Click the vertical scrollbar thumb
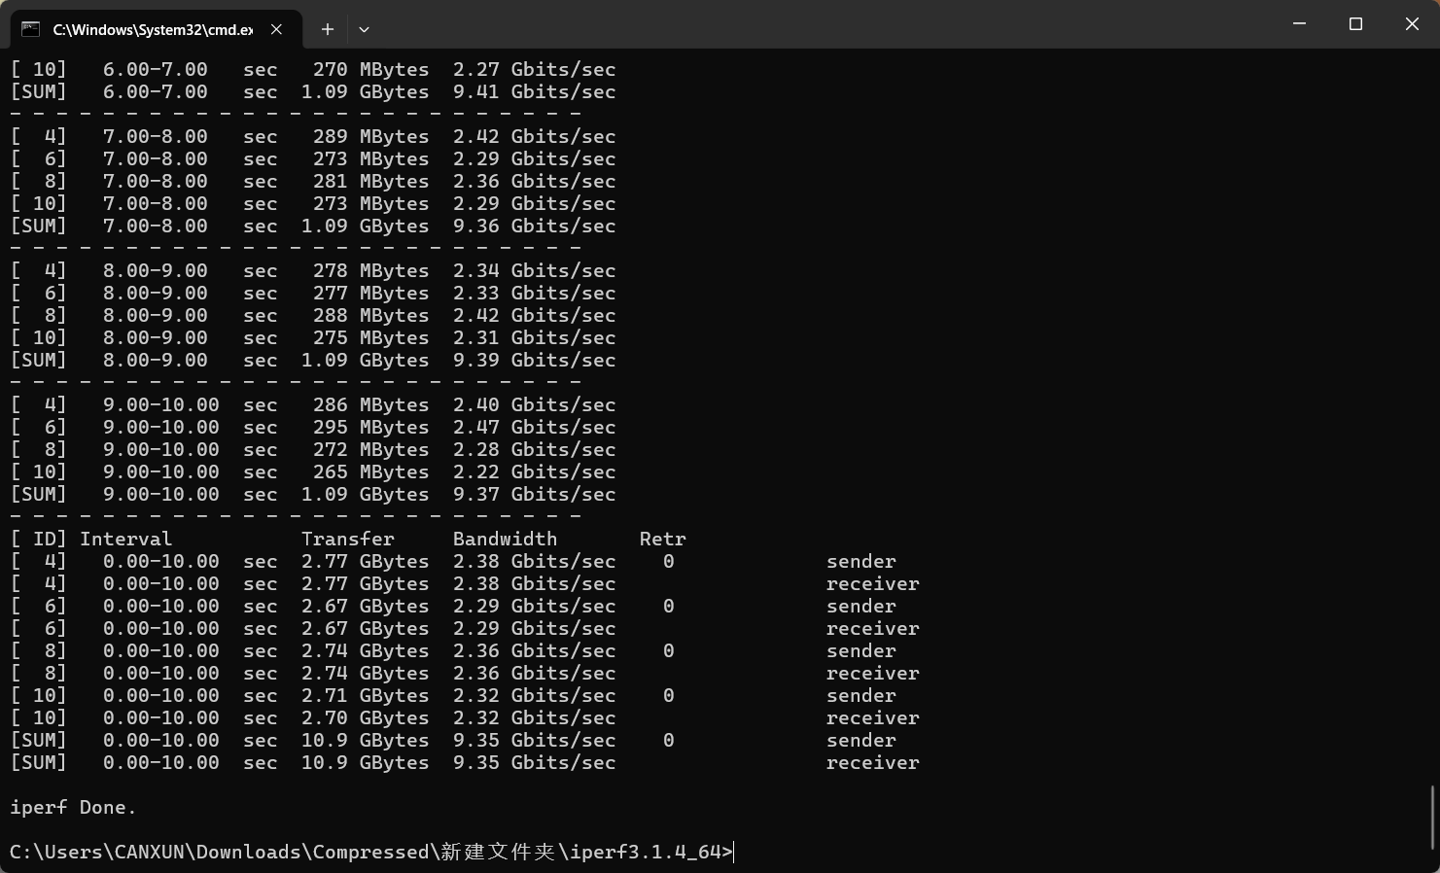This screenshot has width=1440, height=873. (1433, 817)
